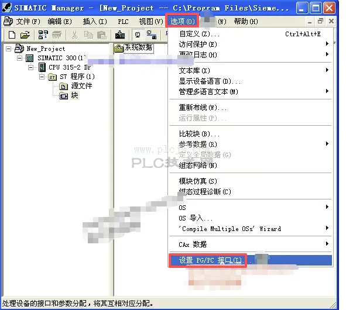Open the 编辑(E) menu
The height and width of the screenshot is (310, 346).
click(60, 22)
